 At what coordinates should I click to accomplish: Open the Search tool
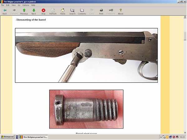point(72,12)
